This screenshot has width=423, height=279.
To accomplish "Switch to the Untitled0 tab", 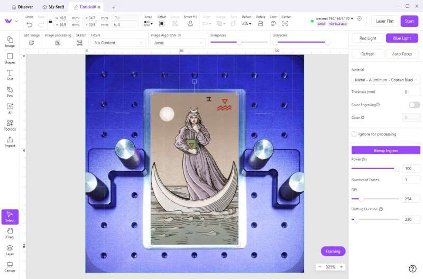I will (x=85, y=7).
